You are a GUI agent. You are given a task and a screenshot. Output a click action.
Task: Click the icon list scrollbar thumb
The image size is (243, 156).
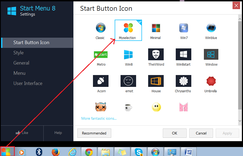pos(240,65)
